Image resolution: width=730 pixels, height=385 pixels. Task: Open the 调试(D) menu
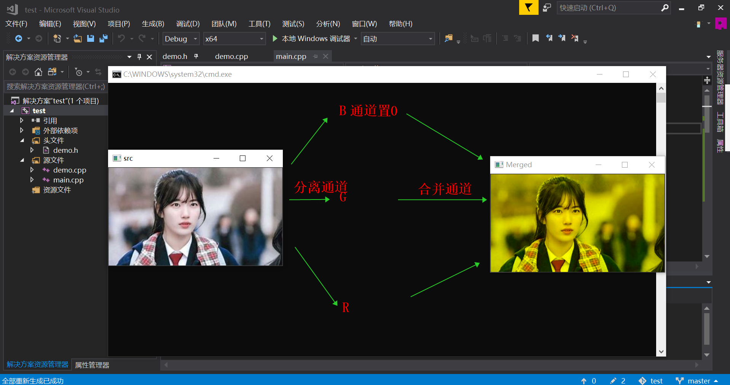pyautogui.click(x=188, y=24)
